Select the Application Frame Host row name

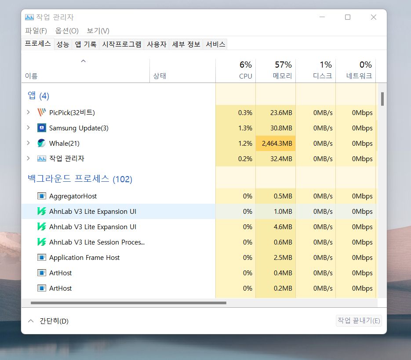[84, 258]
